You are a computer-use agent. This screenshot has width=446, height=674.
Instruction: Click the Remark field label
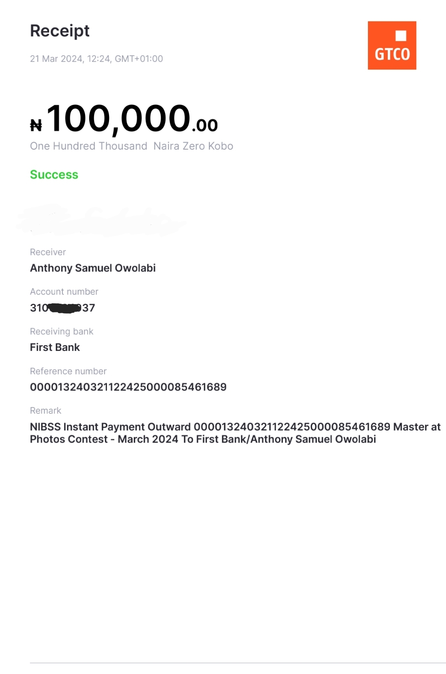(x=45, y=411)
